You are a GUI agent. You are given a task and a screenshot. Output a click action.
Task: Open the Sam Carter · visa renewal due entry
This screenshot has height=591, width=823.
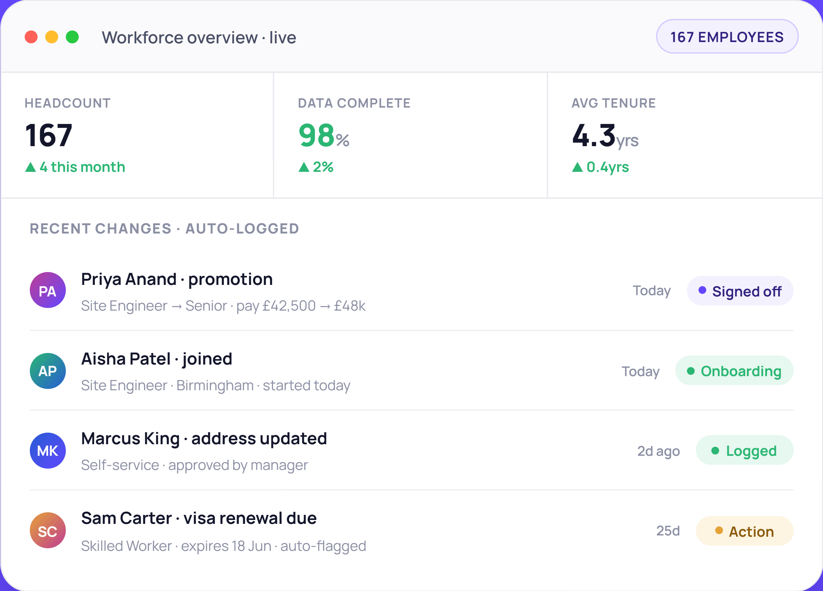[199, 518]
